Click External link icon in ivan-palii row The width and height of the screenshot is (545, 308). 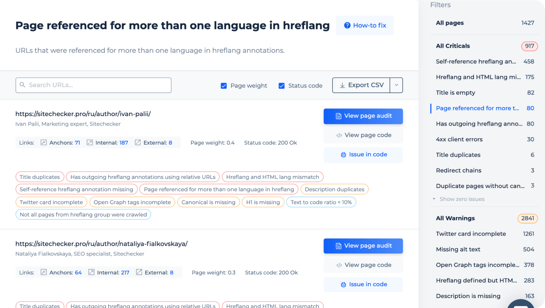138,143
